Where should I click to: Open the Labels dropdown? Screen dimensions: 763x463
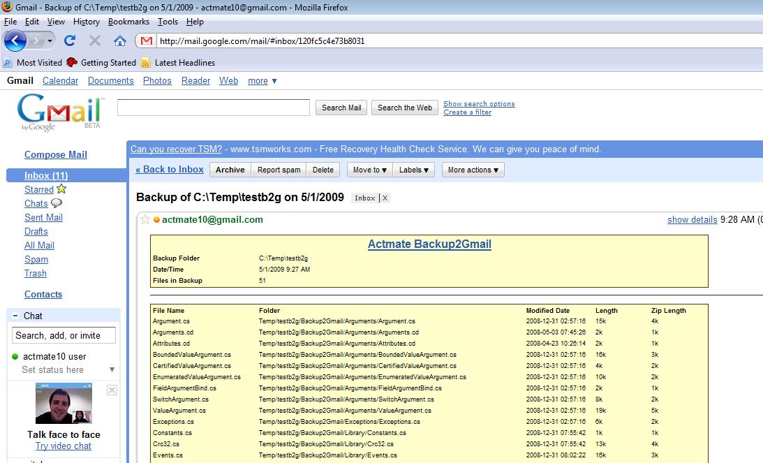click(x=414, y=170)
